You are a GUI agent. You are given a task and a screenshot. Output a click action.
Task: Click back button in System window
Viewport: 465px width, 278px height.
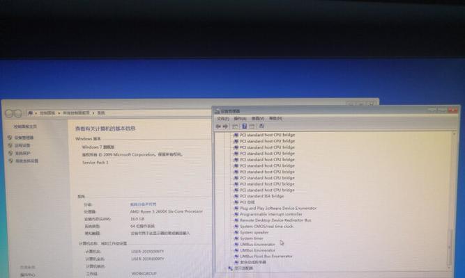tap(9, 113)
